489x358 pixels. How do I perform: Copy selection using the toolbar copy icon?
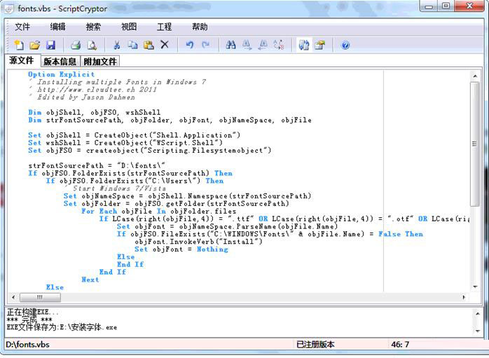click(133, 46)
